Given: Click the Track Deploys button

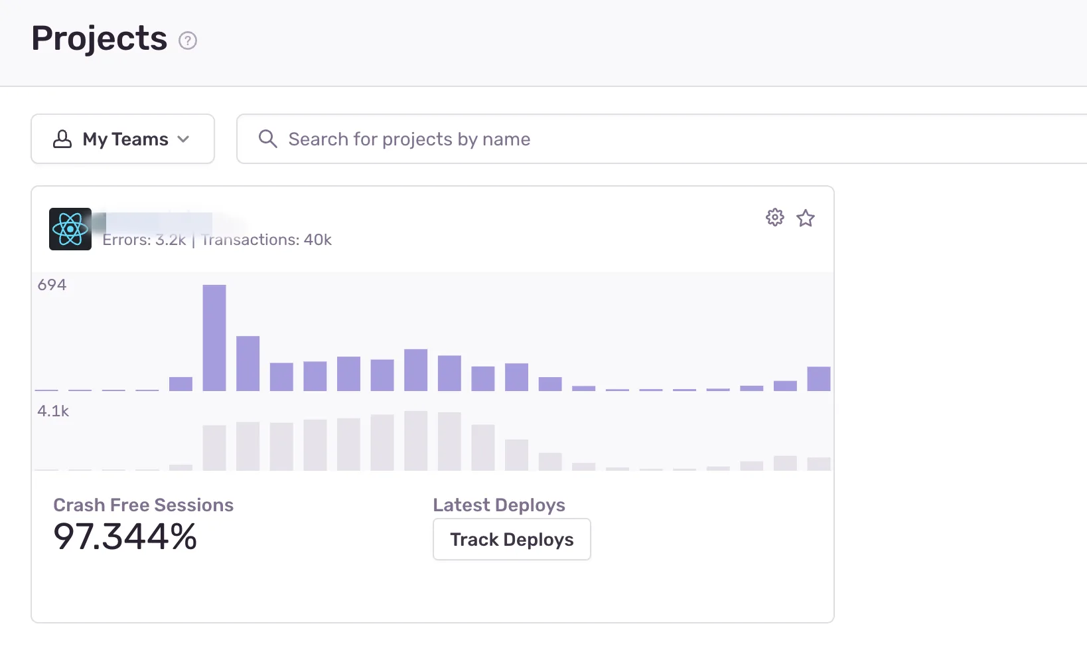Looking at the screenshot, I should click(x=512, y=539).
